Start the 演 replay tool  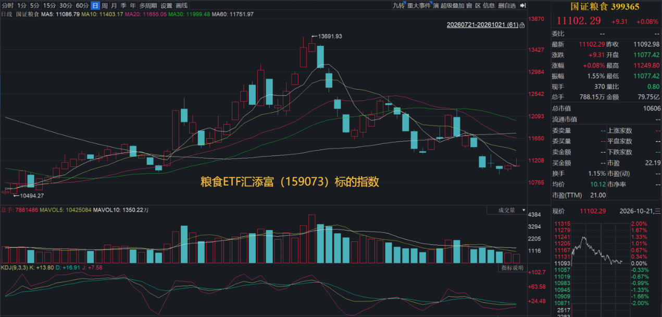pyautogui.click(x=436, y=6)
